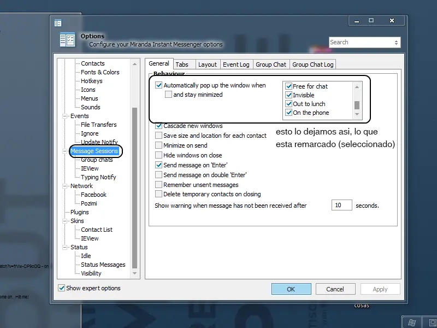Click tree panel scroll-up arrow
The width and height of the screenshot is (437, 328).
134,64
